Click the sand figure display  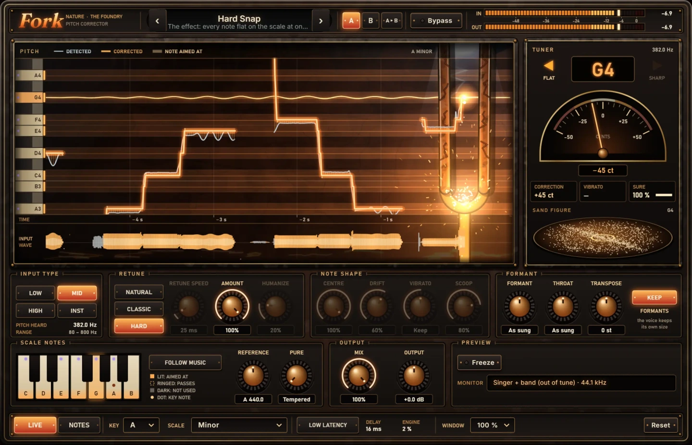[x=603, y=238]
